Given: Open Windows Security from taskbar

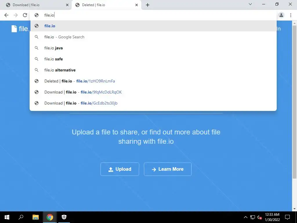Looking at the screenshot, I should (x=64, y=217).
